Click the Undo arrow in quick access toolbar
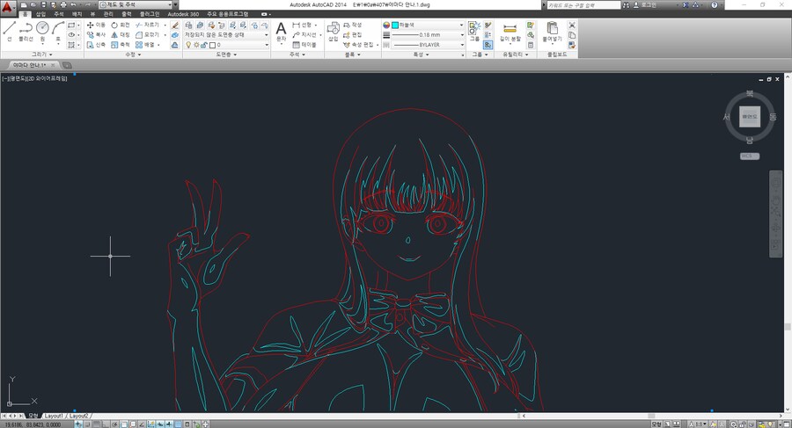Viewport: 792px width, 428px height. coord(74,4)
